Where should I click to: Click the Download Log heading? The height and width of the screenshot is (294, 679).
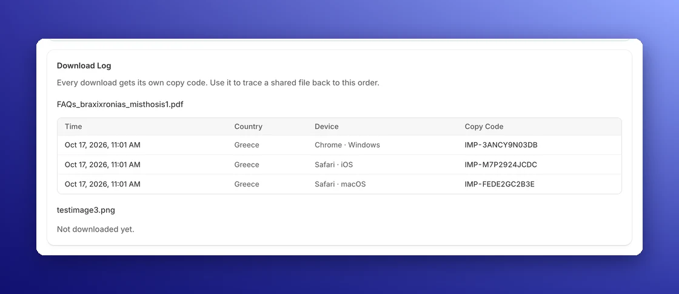coord(84,66)
